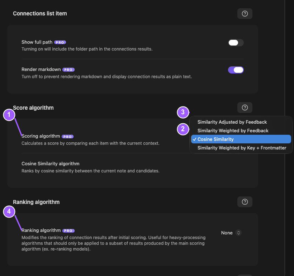Choose the checked Cosine Similarity option
This screenshot has height=276, width=294.
click(x=241, y=139)
